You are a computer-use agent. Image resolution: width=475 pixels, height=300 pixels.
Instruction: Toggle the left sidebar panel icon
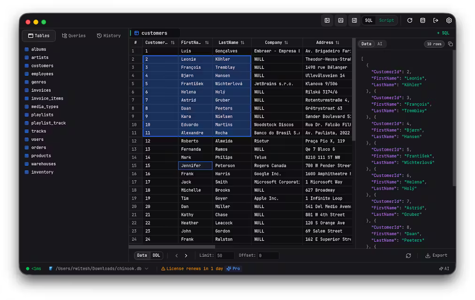pyautogui.click(x=327, y=21)
